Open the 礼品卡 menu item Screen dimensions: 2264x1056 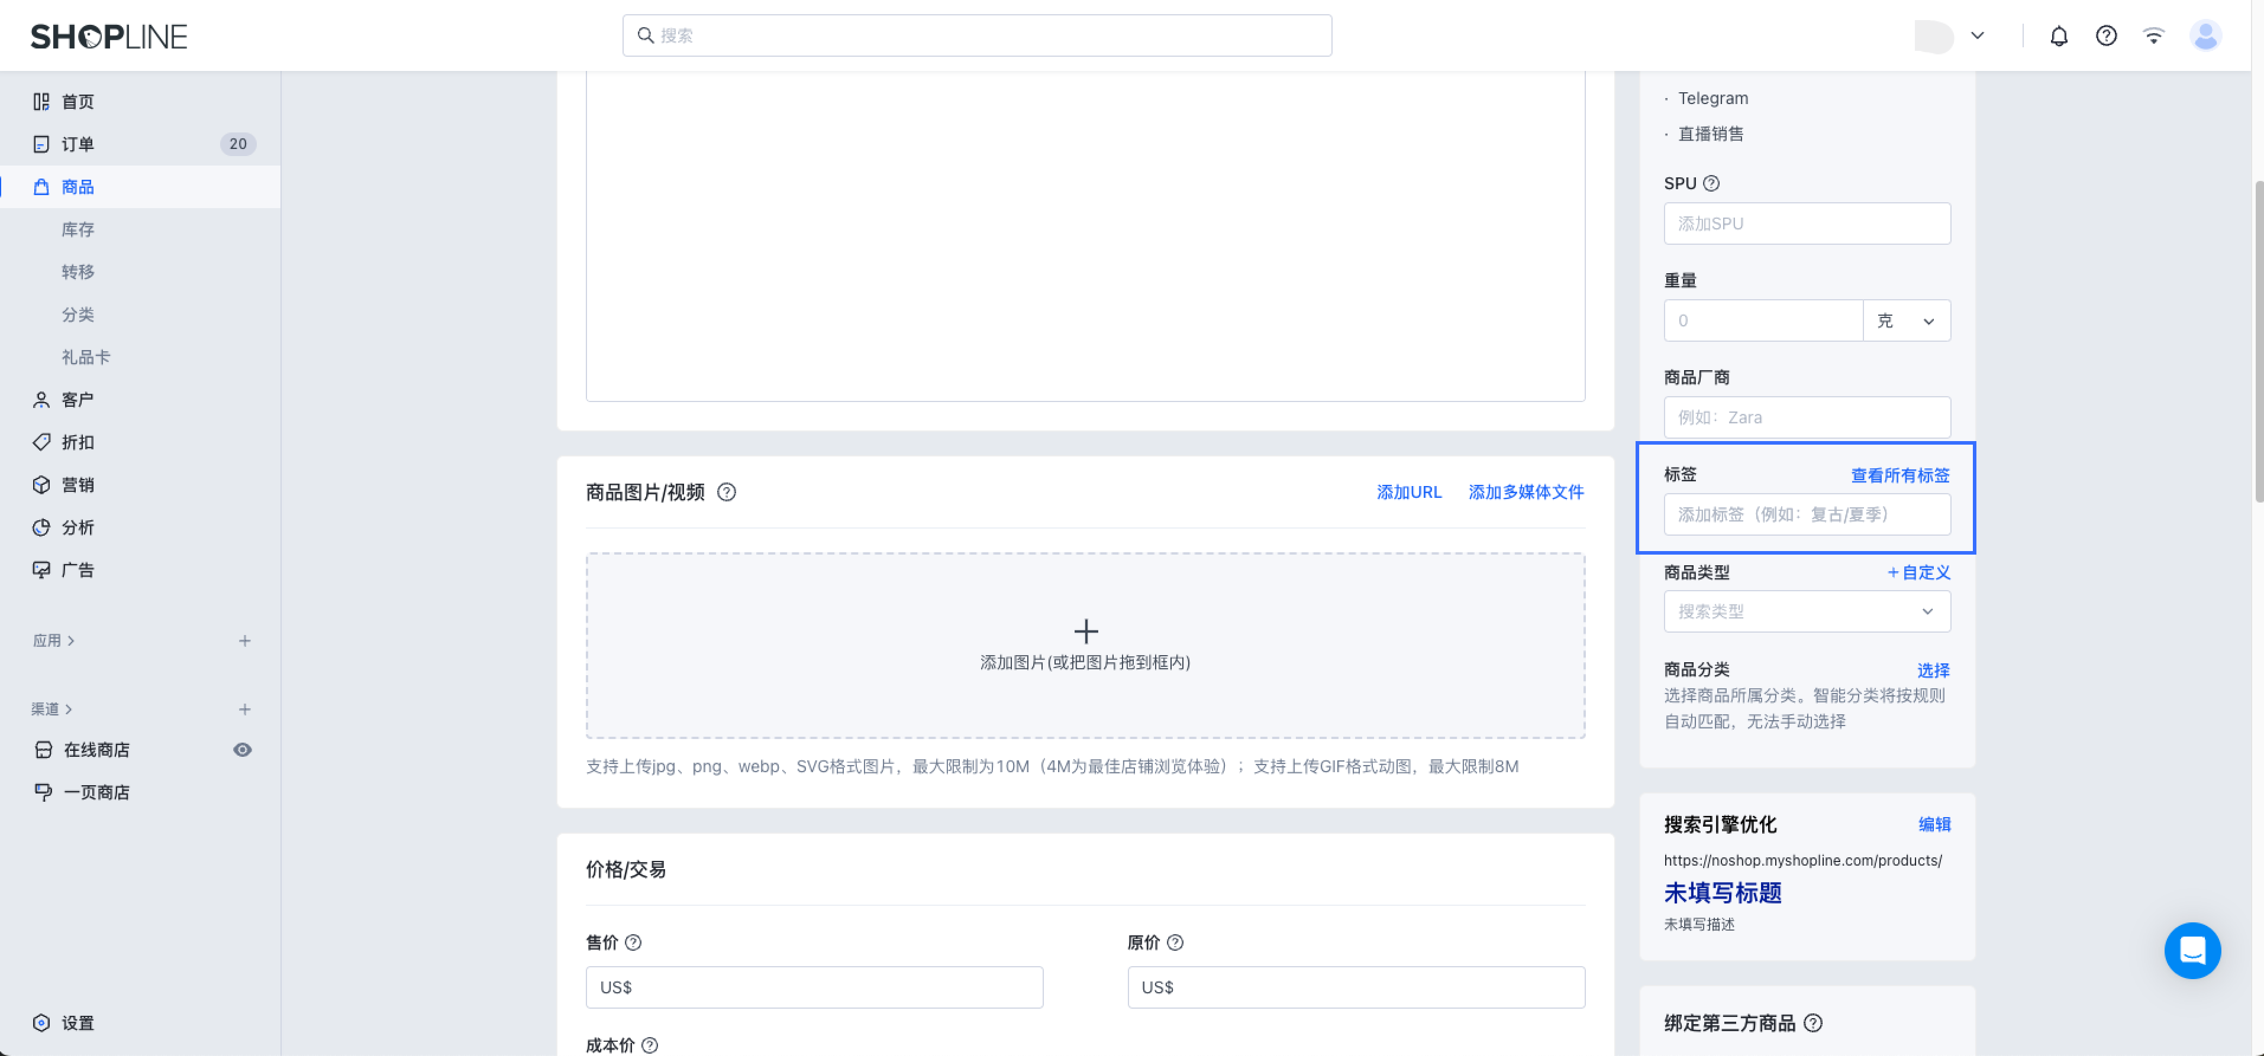(85, 357)
